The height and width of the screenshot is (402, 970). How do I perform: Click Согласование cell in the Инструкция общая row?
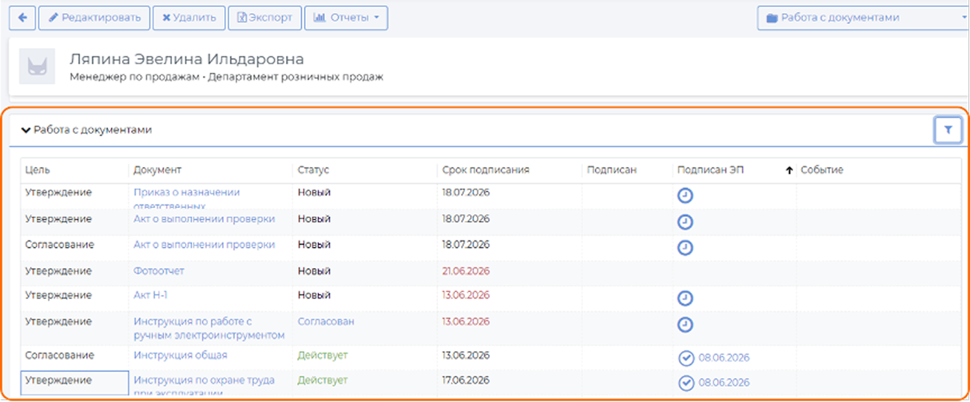pyautogui.click(x=60, y=355)
